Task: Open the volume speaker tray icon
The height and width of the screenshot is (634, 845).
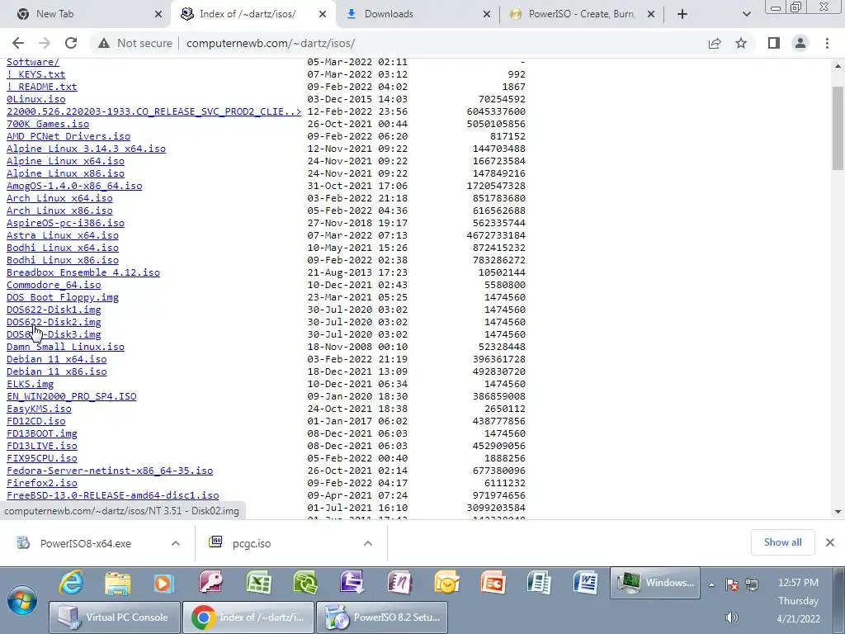Action: 731,617
